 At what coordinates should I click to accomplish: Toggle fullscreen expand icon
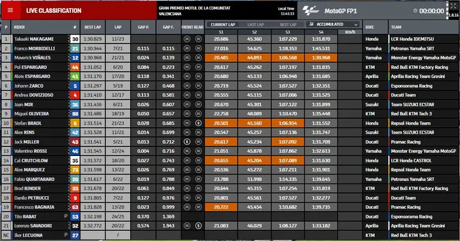tap(453, 6)
